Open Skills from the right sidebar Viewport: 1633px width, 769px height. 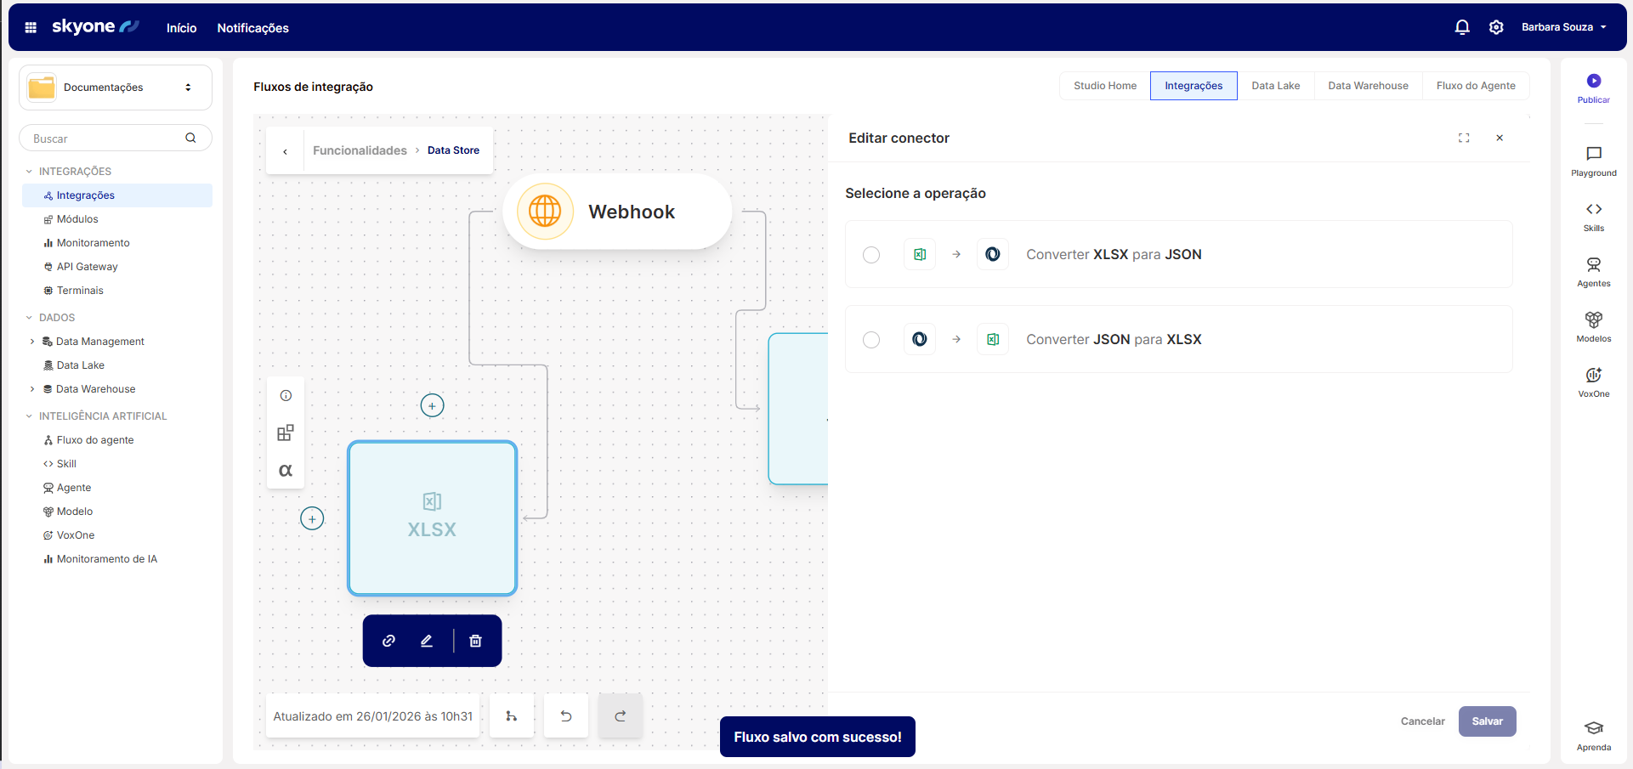click(x=1593, y=209)
